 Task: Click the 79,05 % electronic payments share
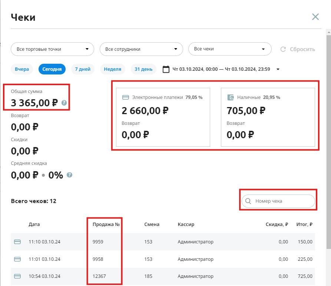[x=194, y=97]
